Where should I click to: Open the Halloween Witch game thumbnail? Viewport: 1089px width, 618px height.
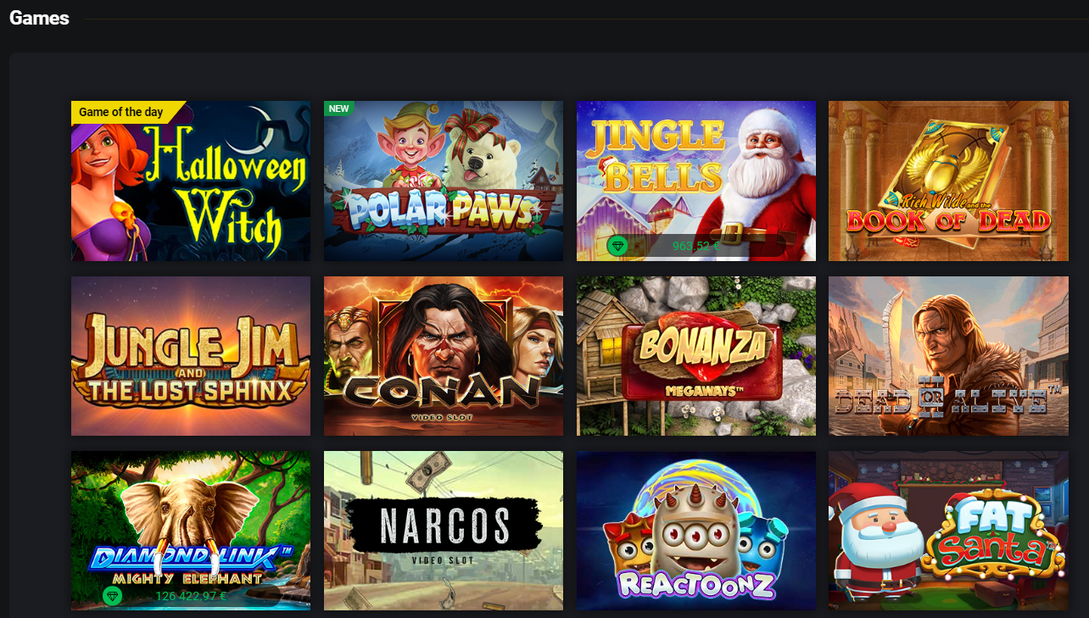pos(191,181)
